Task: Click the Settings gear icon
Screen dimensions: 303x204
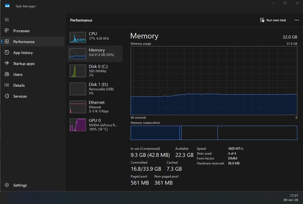Action: tap(7, 185)
